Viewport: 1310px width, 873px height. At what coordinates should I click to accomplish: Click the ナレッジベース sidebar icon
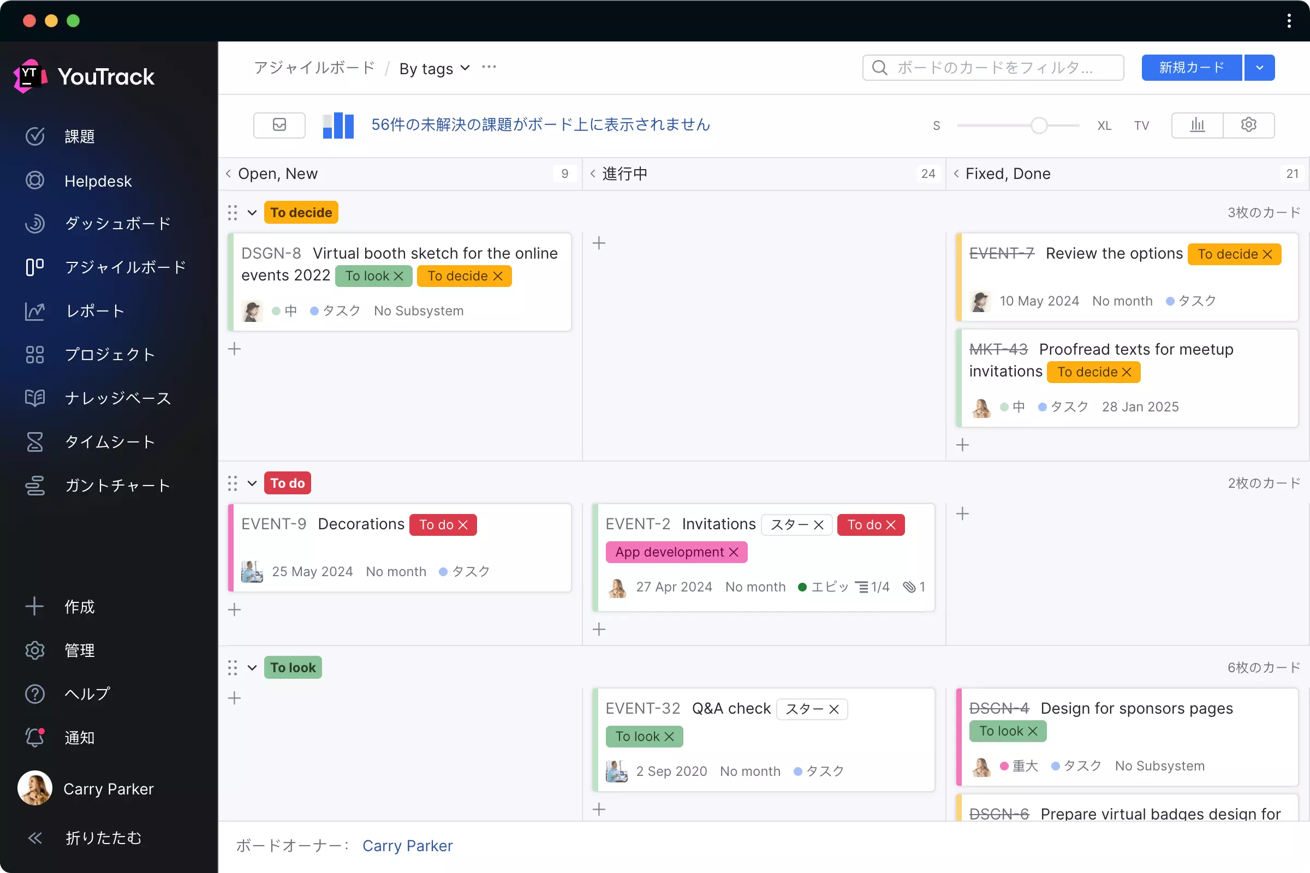point(35,398)
